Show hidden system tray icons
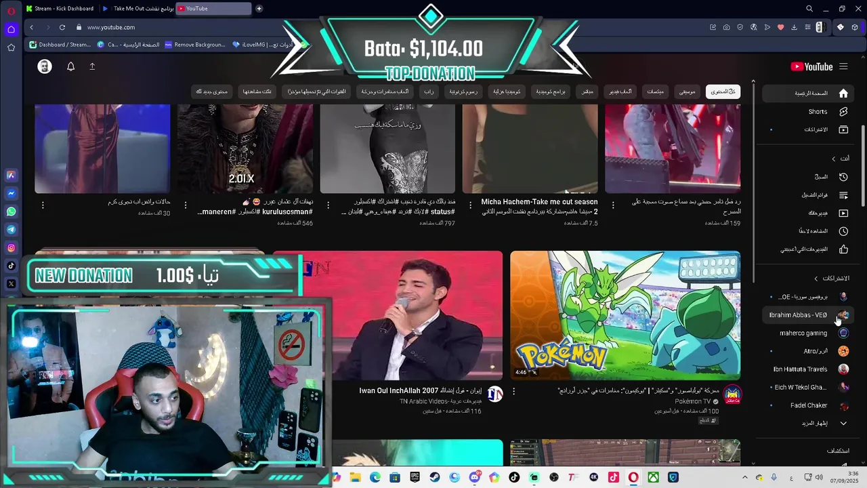Viewport: 867px width, 488px height. click(745, 478)
